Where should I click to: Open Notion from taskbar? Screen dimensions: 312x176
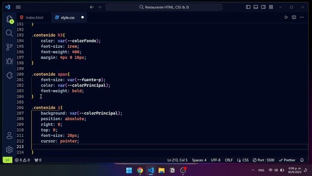coord(172,170)
